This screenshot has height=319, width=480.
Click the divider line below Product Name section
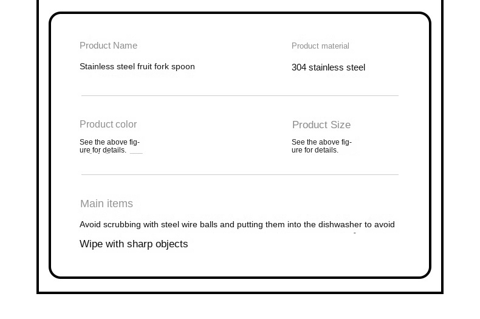[x=239, y=95]
